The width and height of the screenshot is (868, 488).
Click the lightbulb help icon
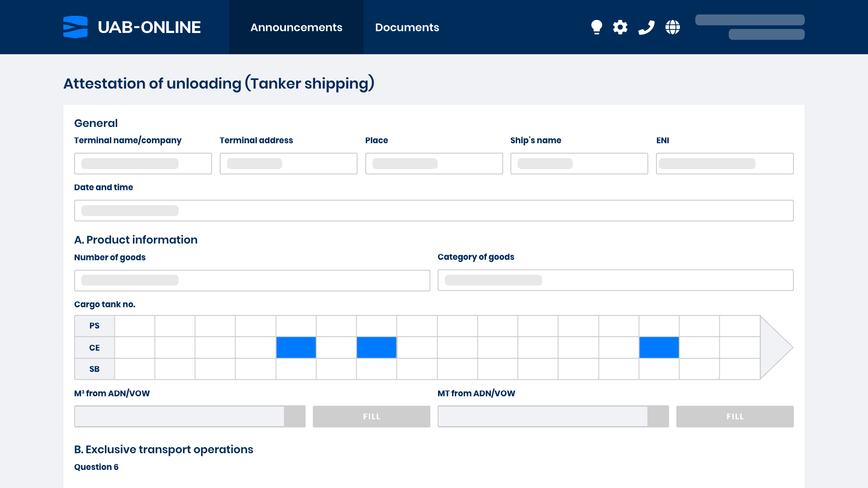pyautogui.click(x=596, y=27)
